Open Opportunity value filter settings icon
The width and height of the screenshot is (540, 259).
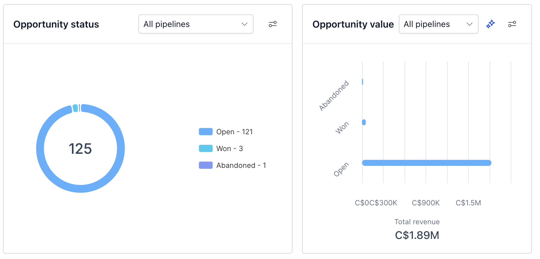click(512, 24)
